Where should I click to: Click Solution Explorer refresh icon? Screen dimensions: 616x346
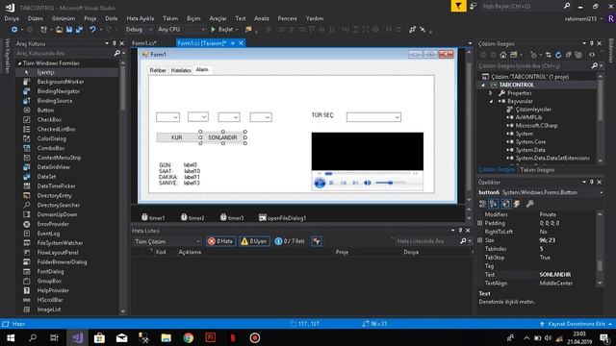[x=558, y=55]
